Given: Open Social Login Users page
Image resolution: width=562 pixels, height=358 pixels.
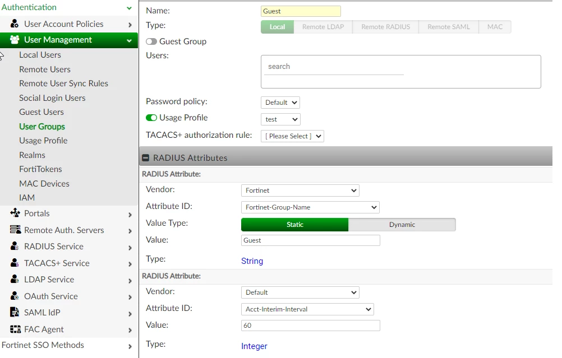Looking at the screenshot, I should tap(52, 97).
